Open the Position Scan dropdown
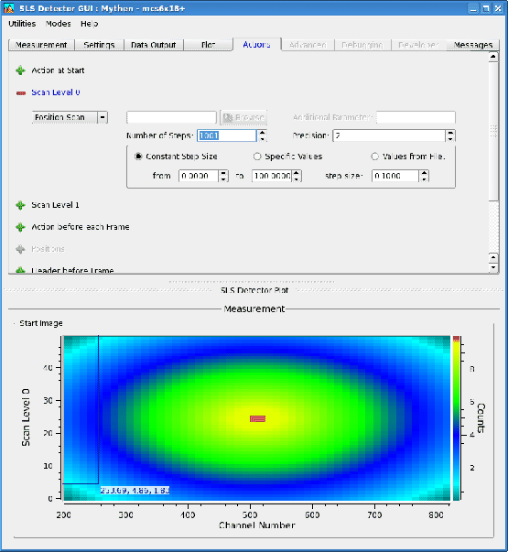 click(x=103, y=117)
